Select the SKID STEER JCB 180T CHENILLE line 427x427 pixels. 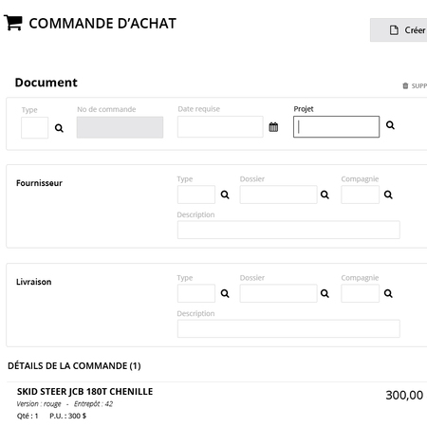coord(217,403)
